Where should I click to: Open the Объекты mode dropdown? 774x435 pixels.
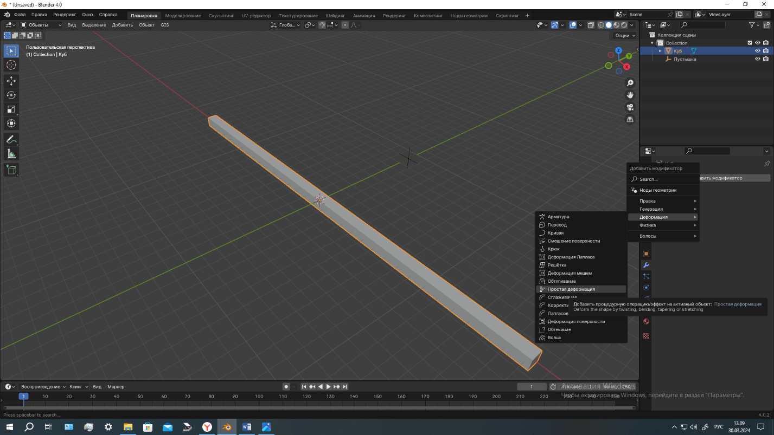(42, 25)
